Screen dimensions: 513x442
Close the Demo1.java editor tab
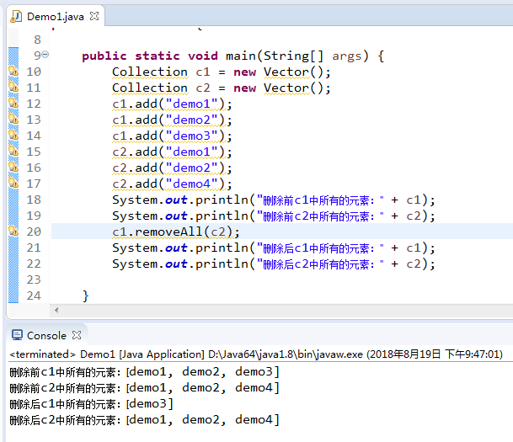click(x=94, y=16)
